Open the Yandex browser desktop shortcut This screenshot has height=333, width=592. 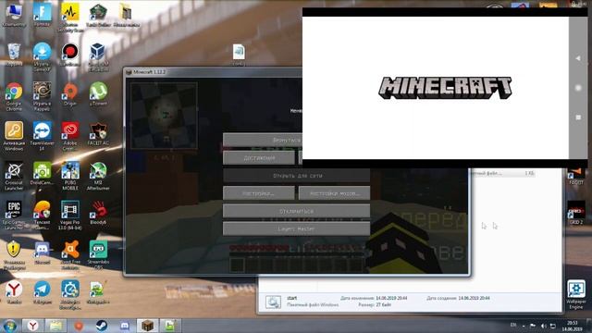(14, 292)
